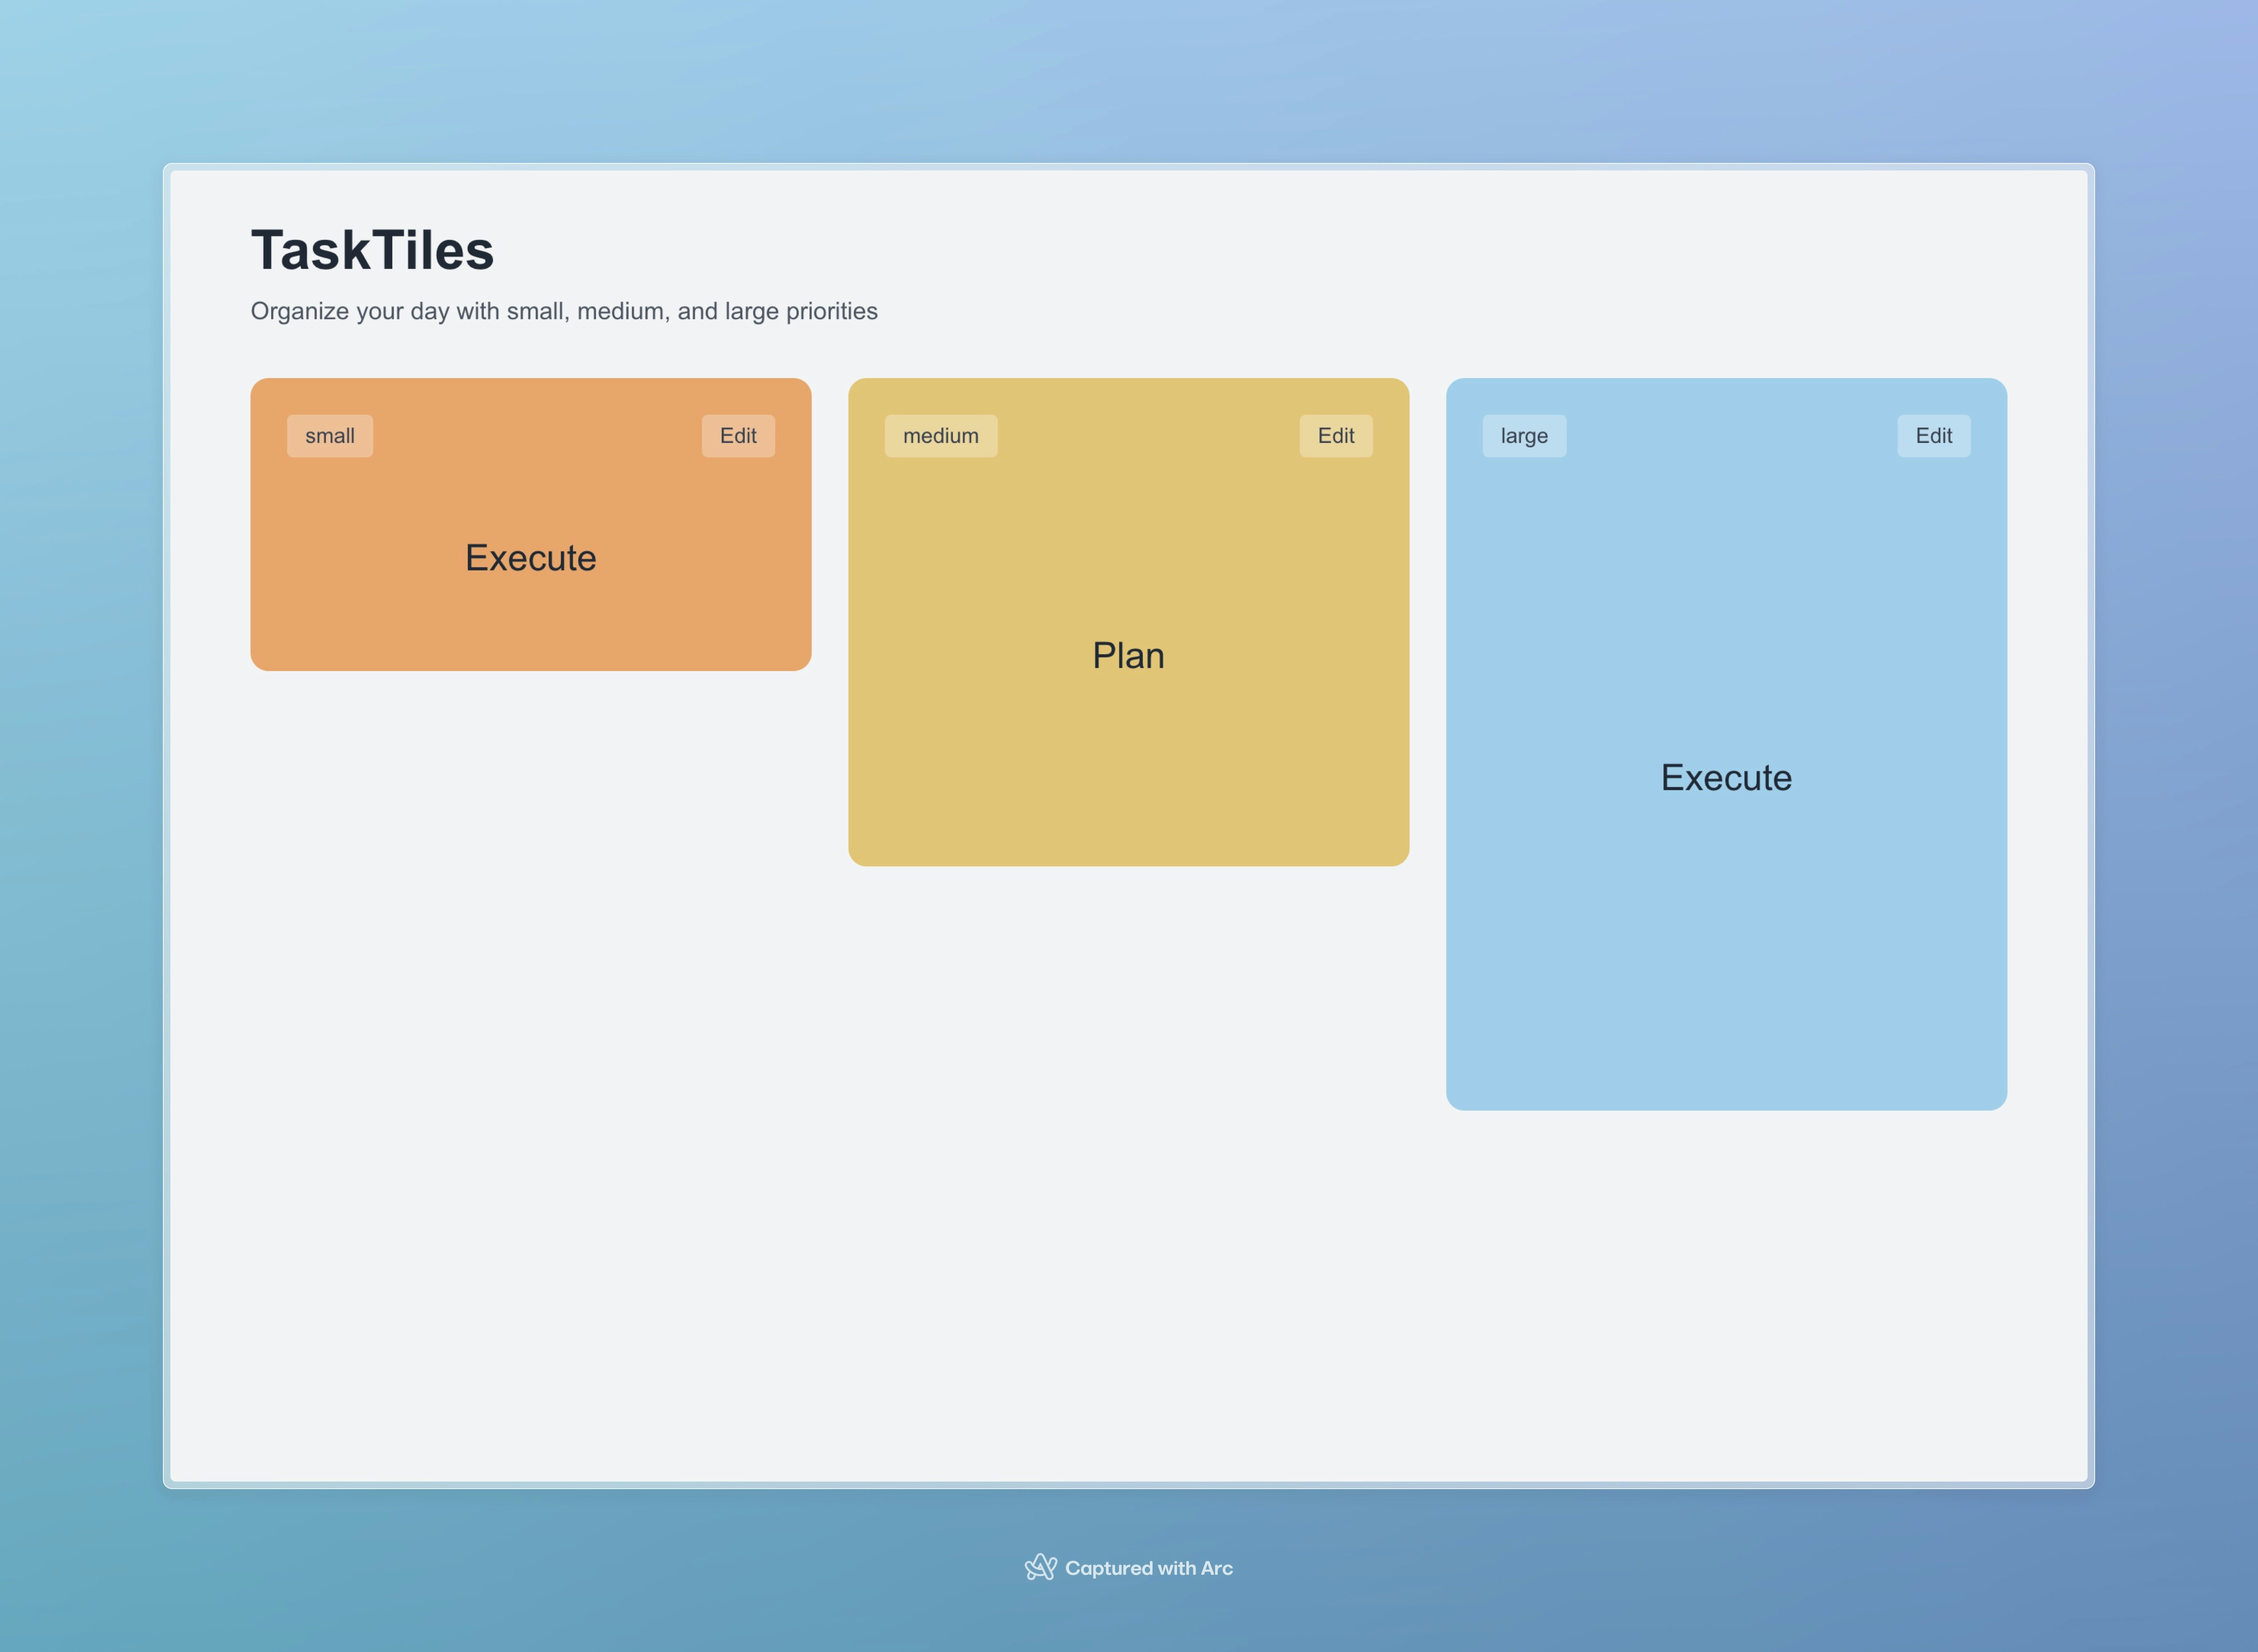Viewport: 2258px width, 1652px height.
Task: Select the 'small' size badge
Action: click(x=330, y=436)
